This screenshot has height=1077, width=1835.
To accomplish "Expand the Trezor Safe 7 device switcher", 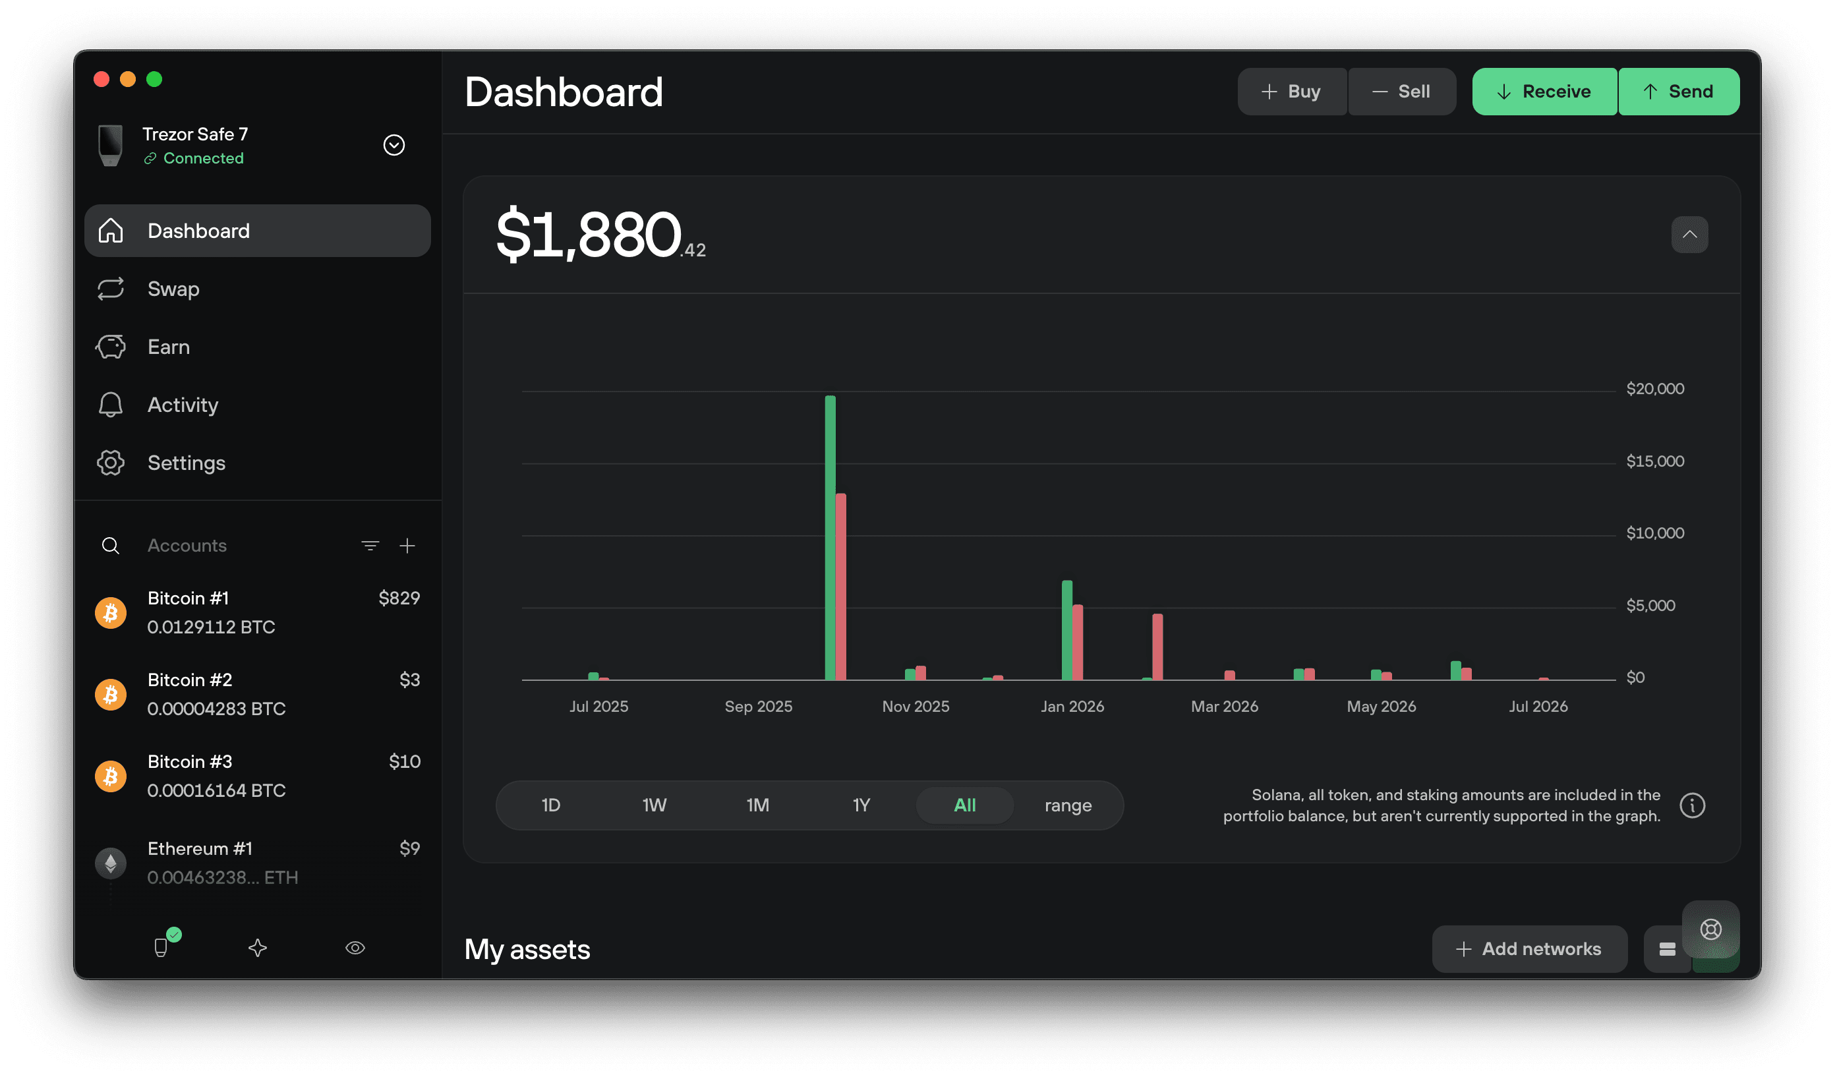I will 394,145.
